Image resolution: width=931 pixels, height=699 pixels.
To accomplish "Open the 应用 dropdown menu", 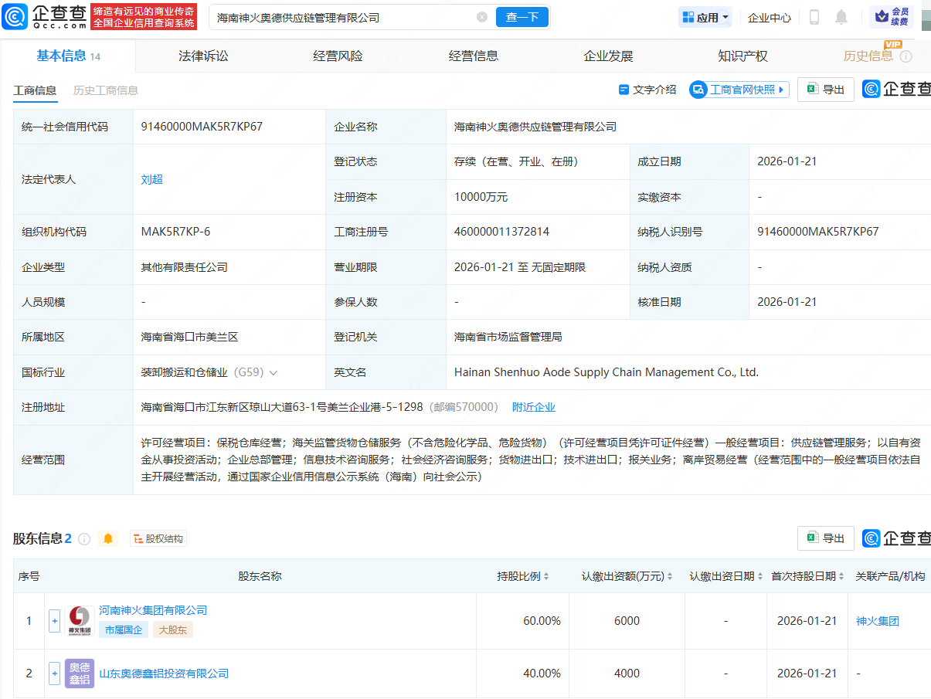I will click(x=704, y=16).
